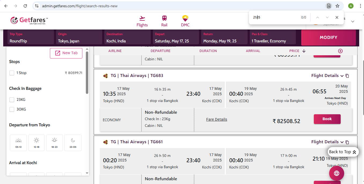This screenshot has width=364, height=184.
Task: Switch to the Rail tab
Action: pos(164,21)
